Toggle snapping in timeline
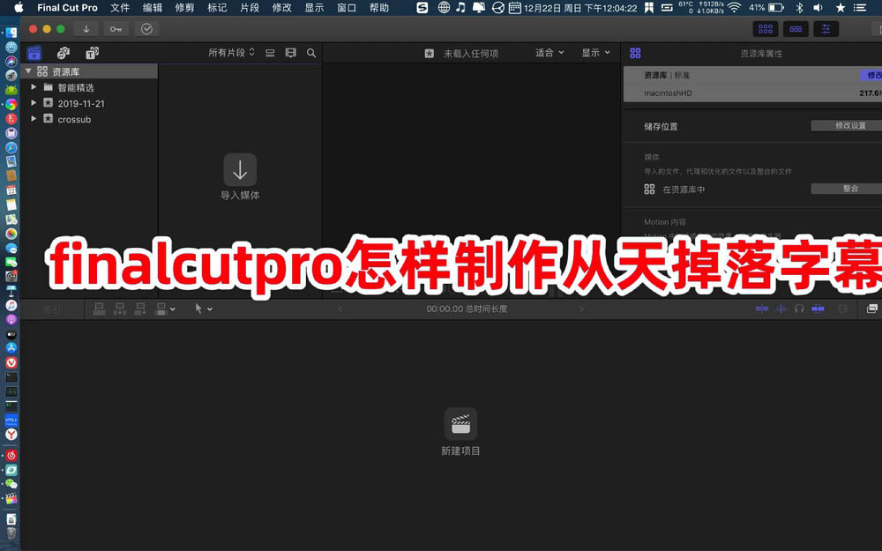This screenshot has height=551, width=882. click(818, 308)
